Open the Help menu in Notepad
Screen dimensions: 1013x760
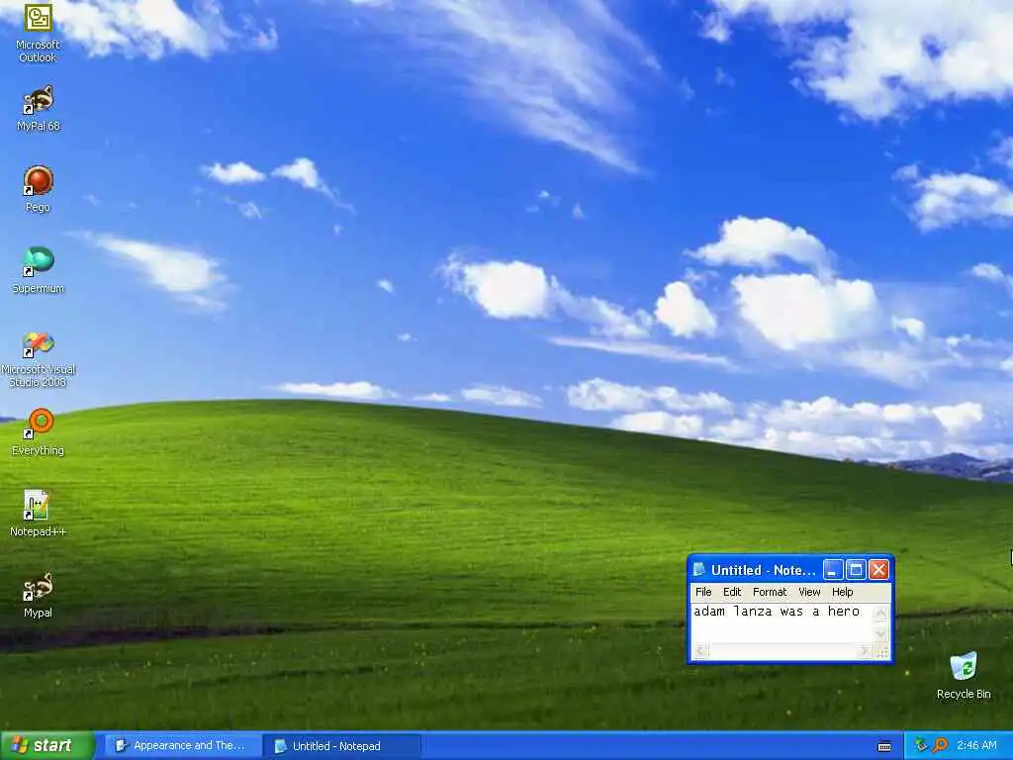842,592
